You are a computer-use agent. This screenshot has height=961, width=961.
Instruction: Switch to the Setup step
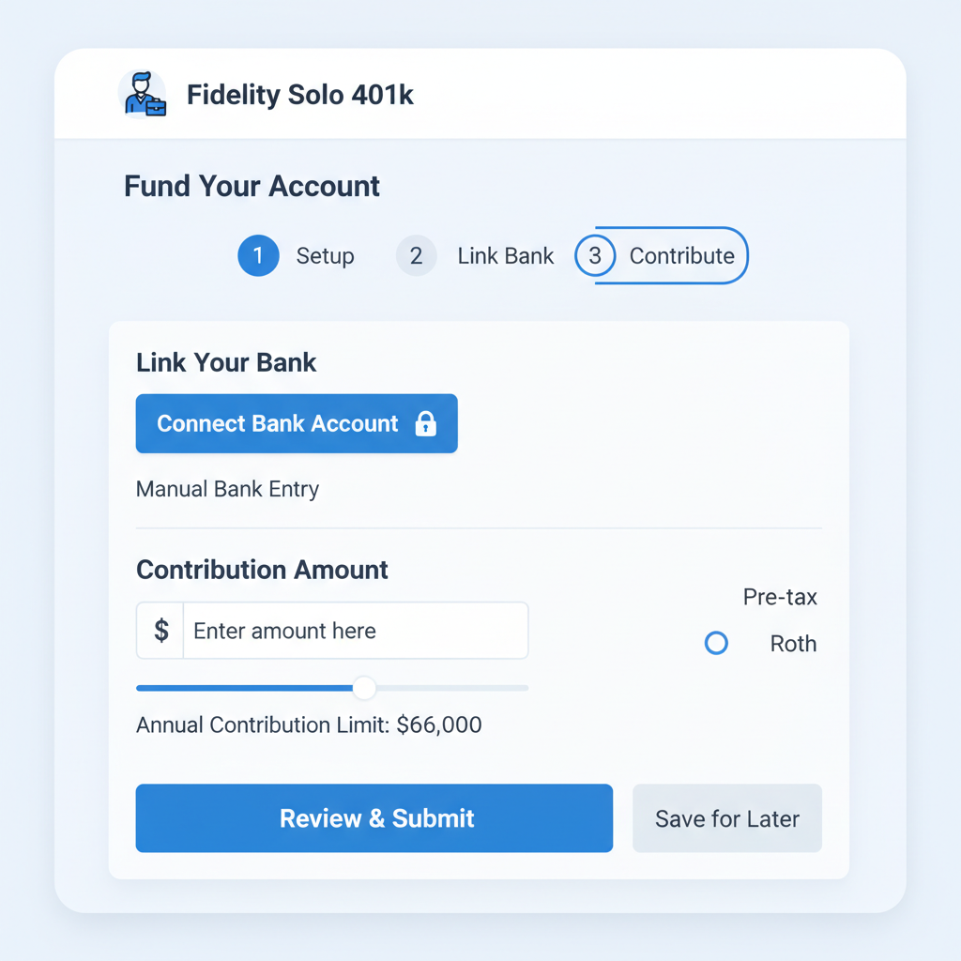[x=325, y=255]
